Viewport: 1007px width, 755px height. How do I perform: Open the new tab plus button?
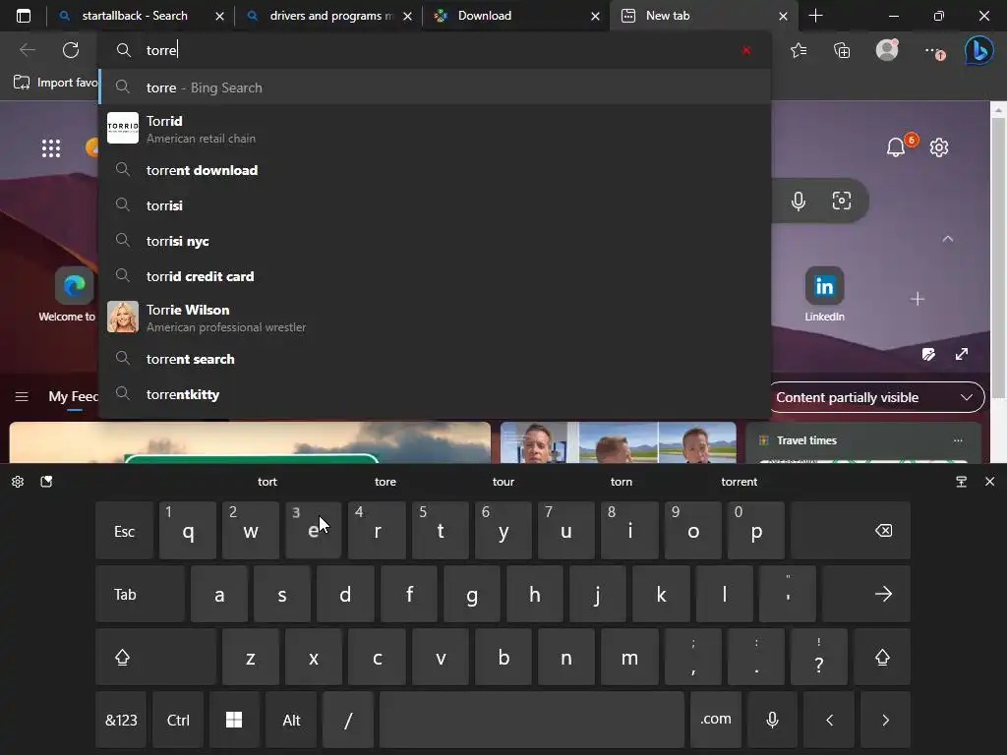tap(815, 16)
